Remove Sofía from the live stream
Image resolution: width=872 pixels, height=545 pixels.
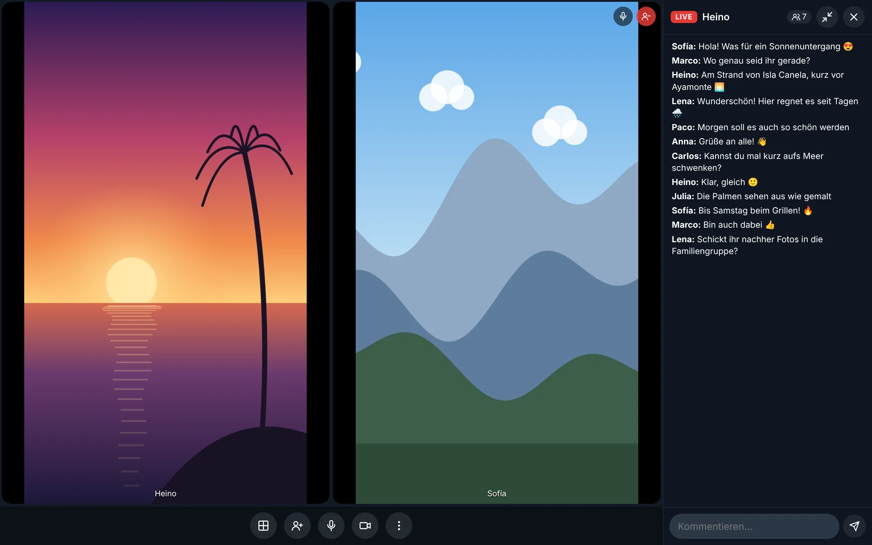tap(646, 16)
